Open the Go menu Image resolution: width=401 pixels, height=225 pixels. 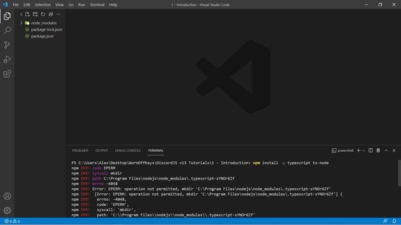click(x=71, y=4)
